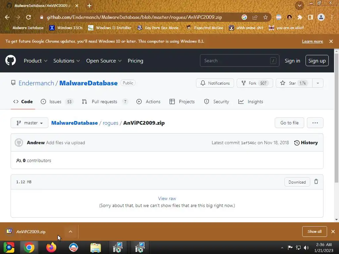Click the Action Center flag tray icon
The image size is (339, 254).
[290, 247]
